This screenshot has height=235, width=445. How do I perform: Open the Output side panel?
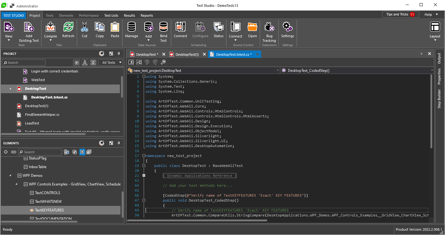click(x=439, y=59)
